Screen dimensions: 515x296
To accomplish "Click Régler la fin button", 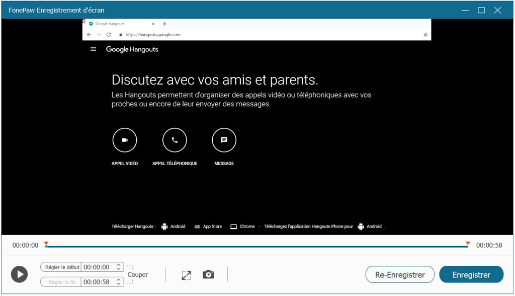I will pyautogui.click(x=61, y=282).
